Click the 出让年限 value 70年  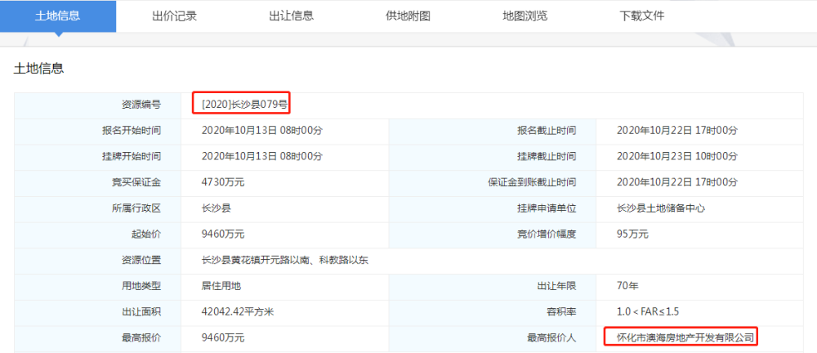pyautogui.click(x=627, y=286)
